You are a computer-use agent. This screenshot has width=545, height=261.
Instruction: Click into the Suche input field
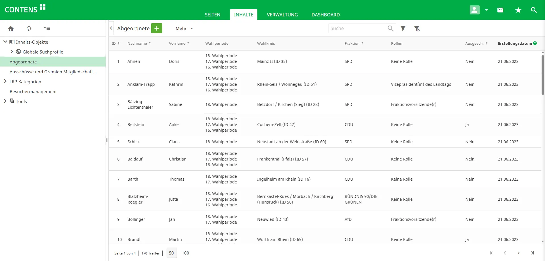coord(357,28)
